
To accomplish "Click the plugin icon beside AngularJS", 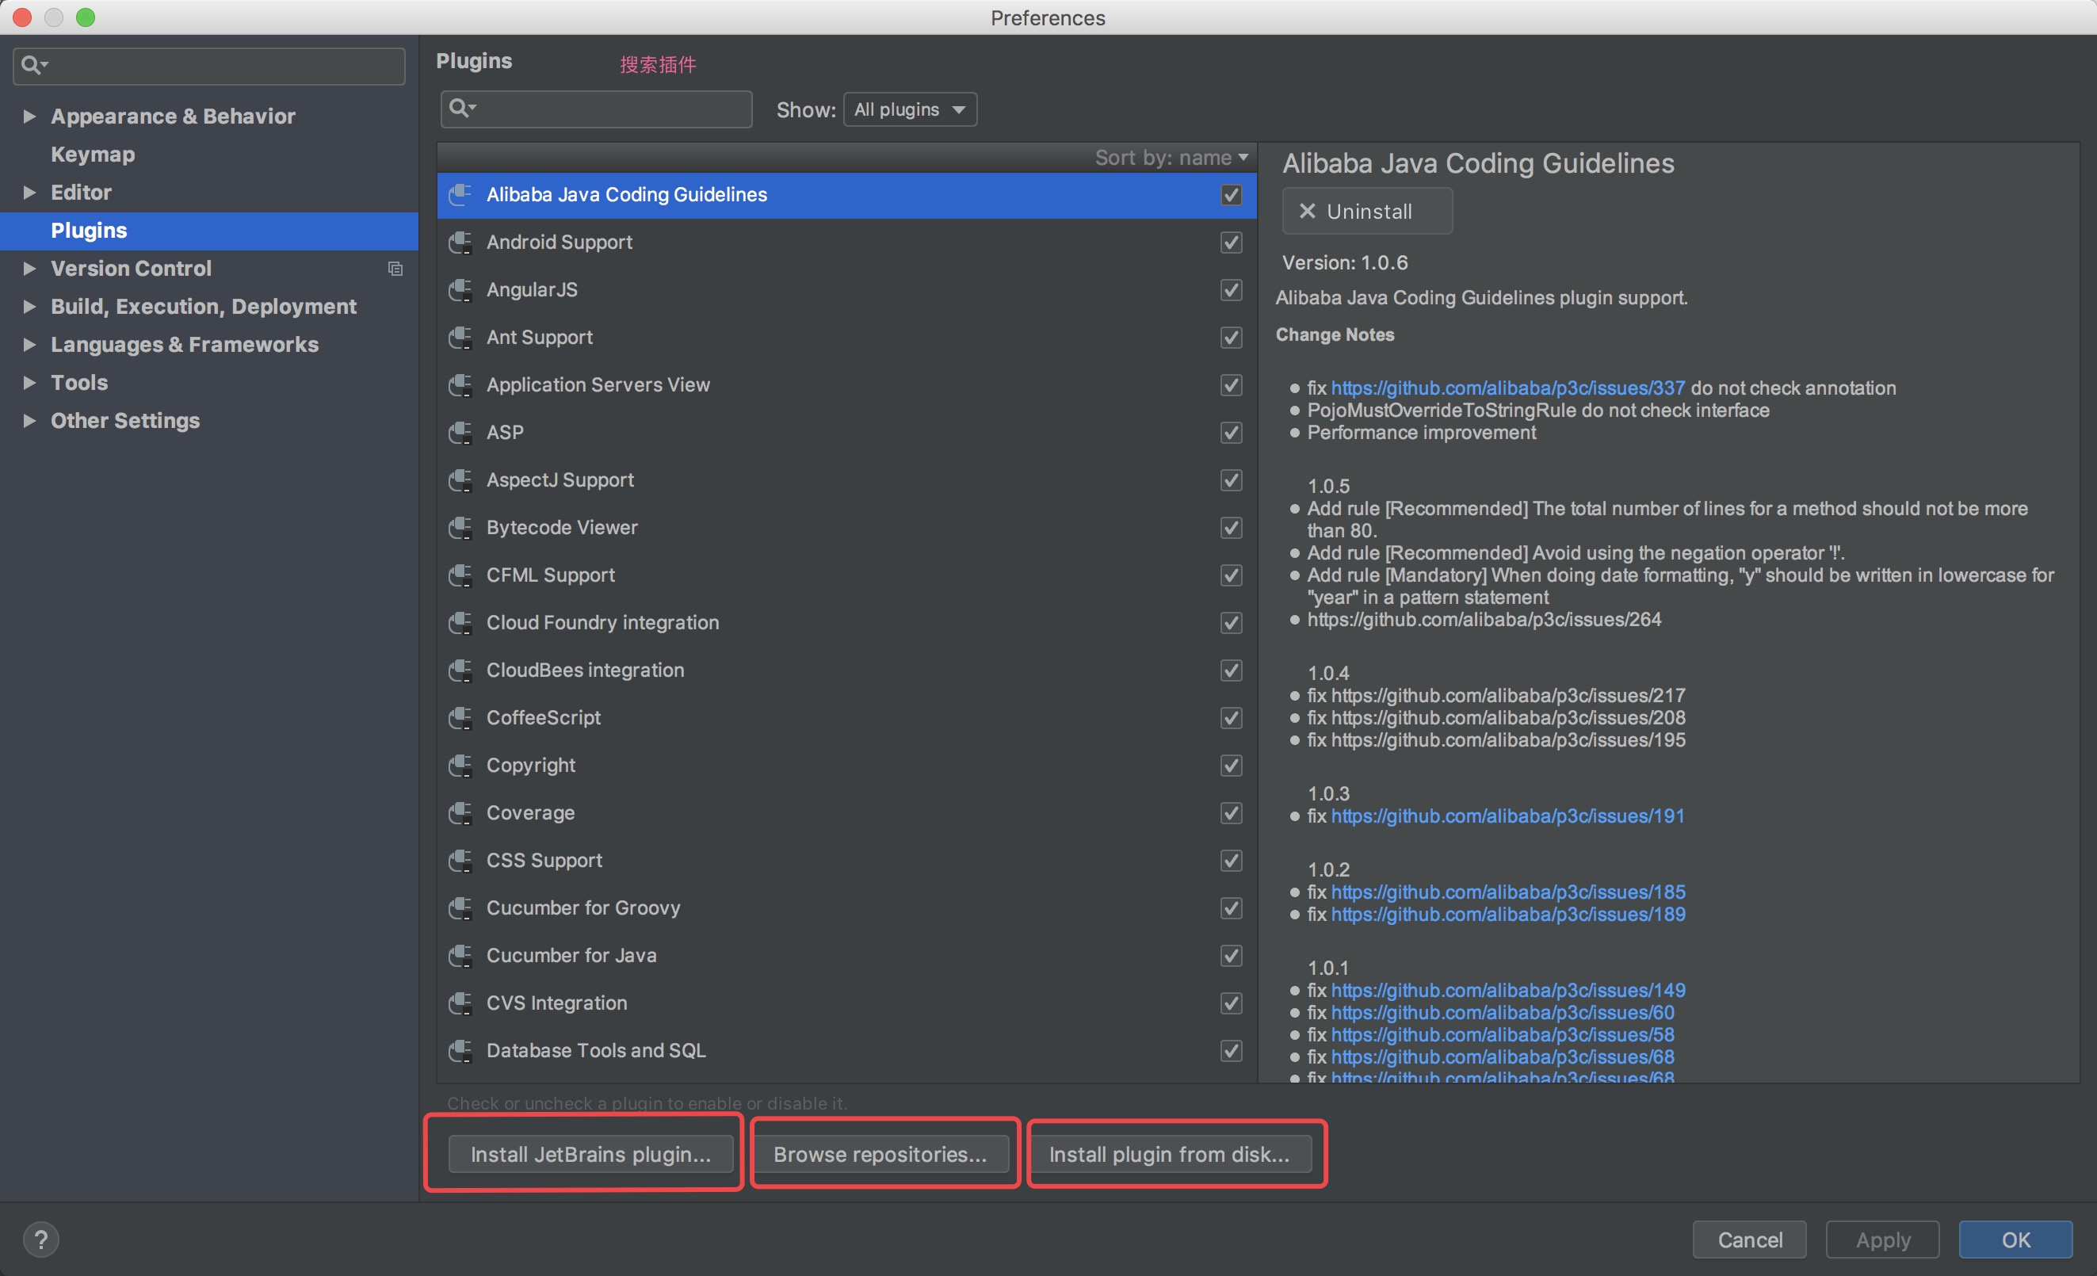I will point(460,290).
